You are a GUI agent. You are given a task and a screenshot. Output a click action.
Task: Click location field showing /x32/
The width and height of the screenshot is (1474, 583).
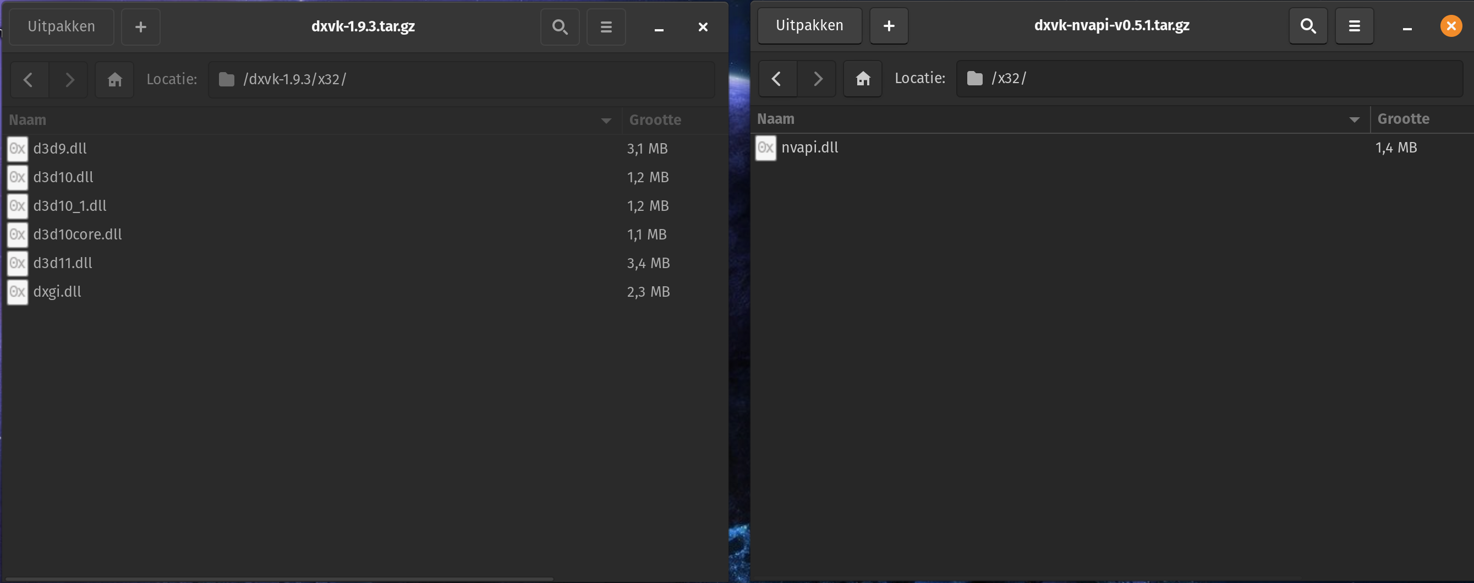tap(1210, 78)
